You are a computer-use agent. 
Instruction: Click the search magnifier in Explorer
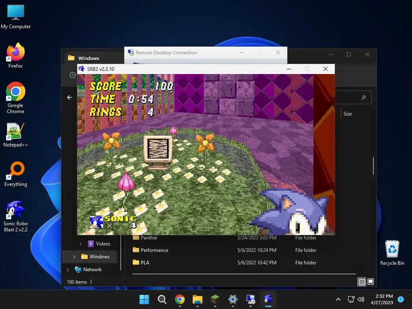[364, 97]
